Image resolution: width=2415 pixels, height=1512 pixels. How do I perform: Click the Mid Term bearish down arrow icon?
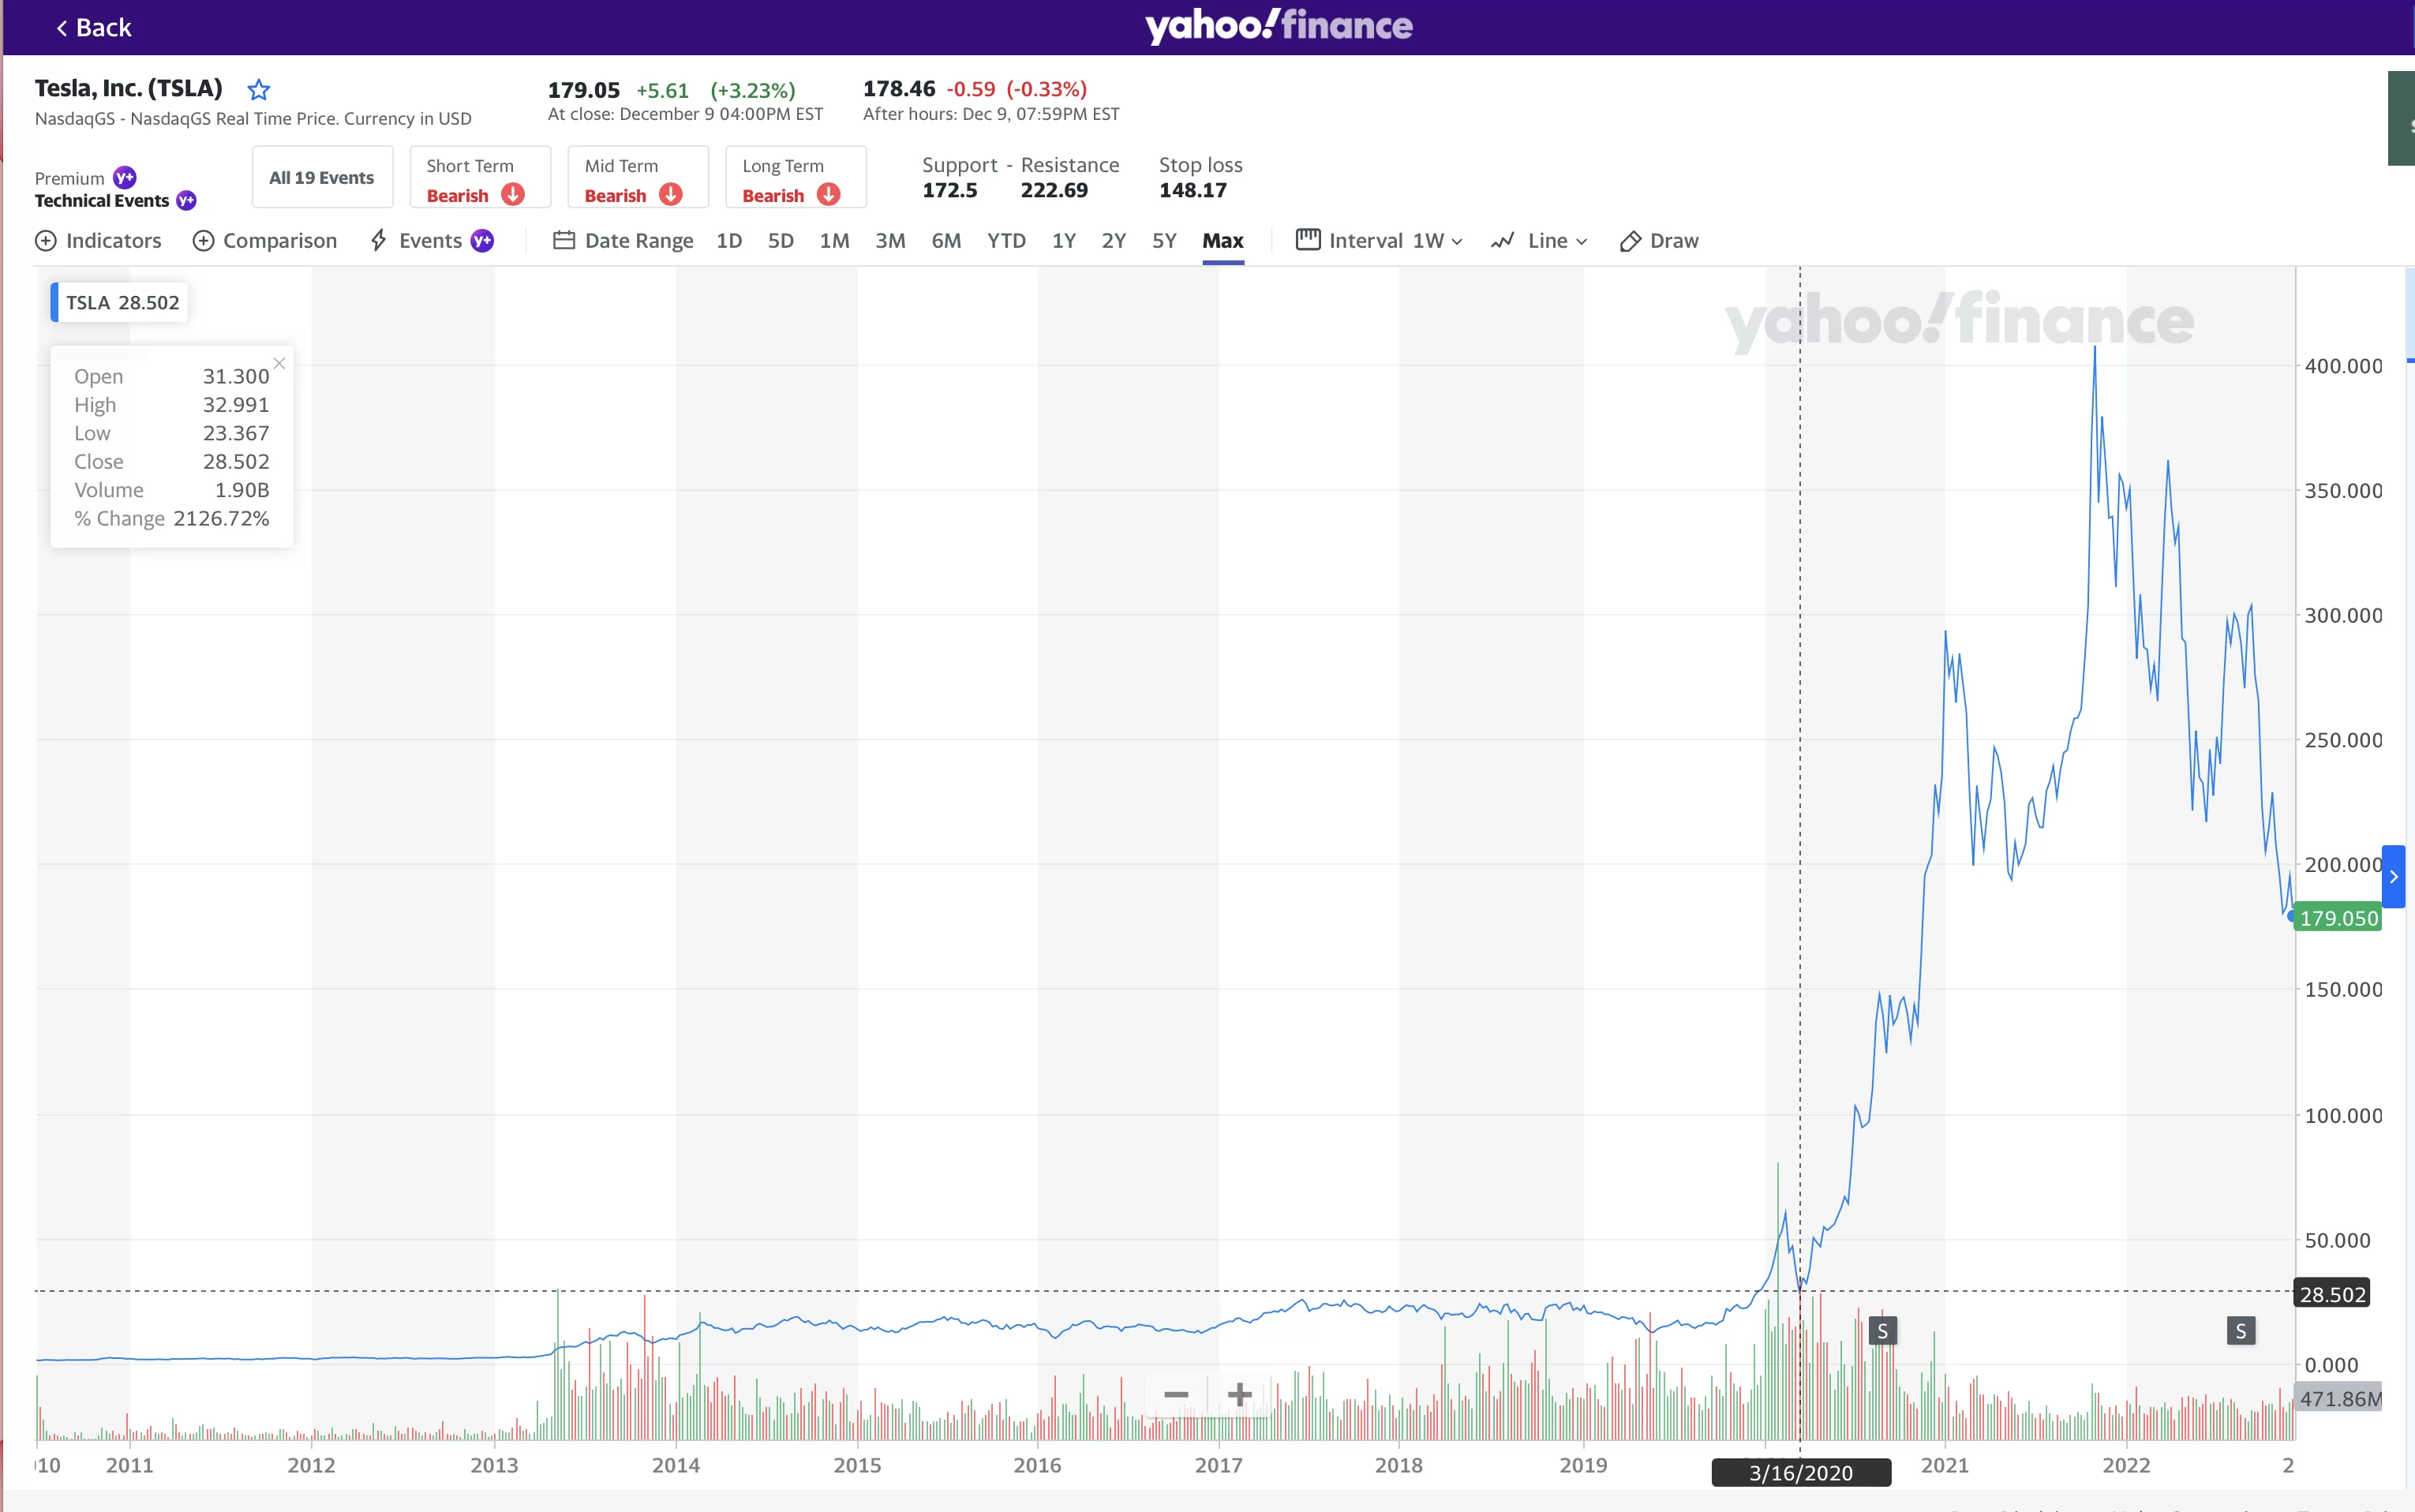[x=671, y=194]
